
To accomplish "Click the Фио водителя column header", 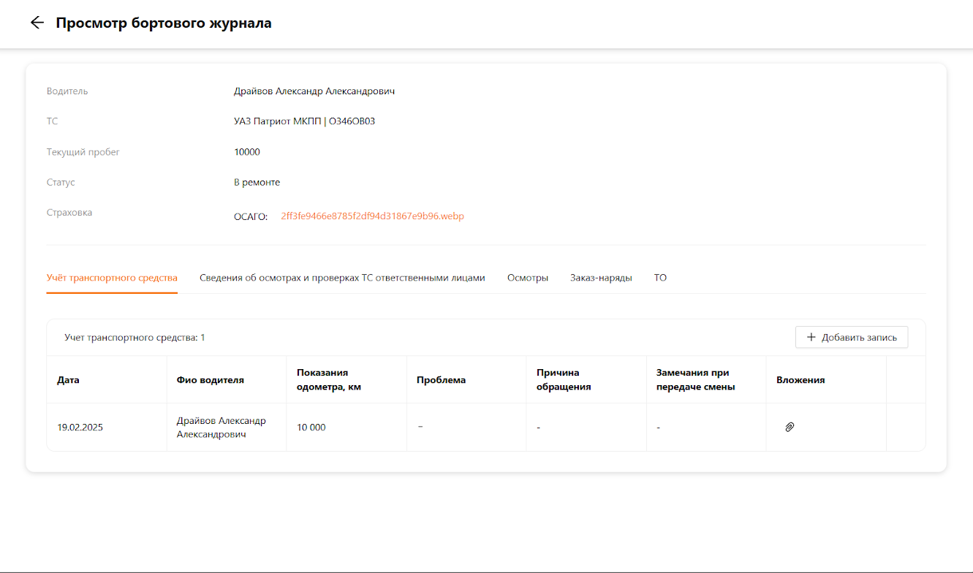I will point(211,380).
